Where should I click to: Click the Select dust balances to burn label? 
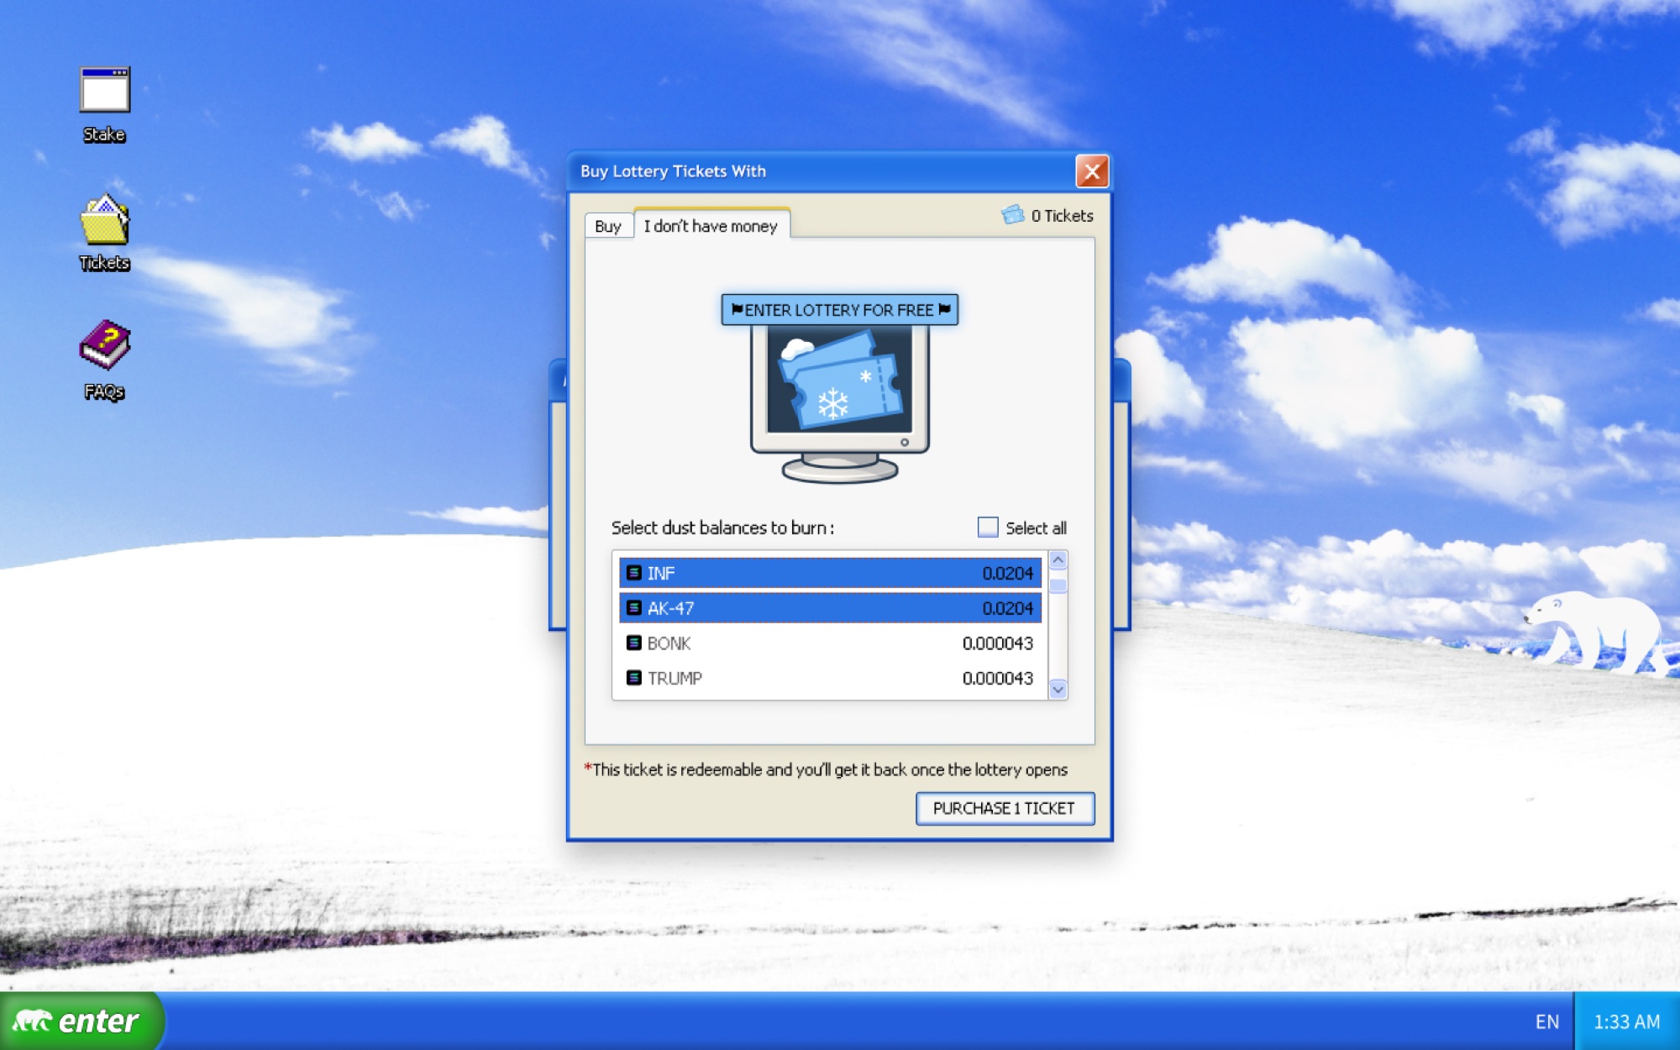click(722, 528)
